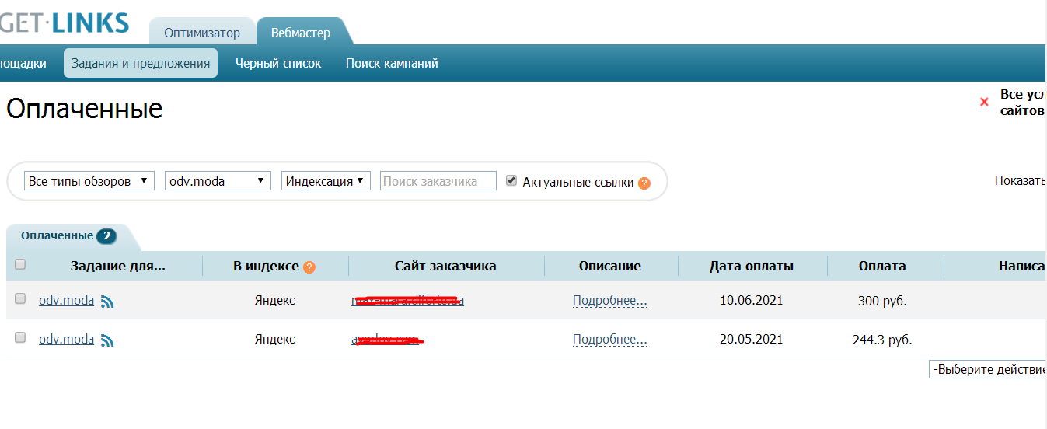1047x429 pixels.
Task: Toggle the select-all header checkbox
Action: (20, 264)
